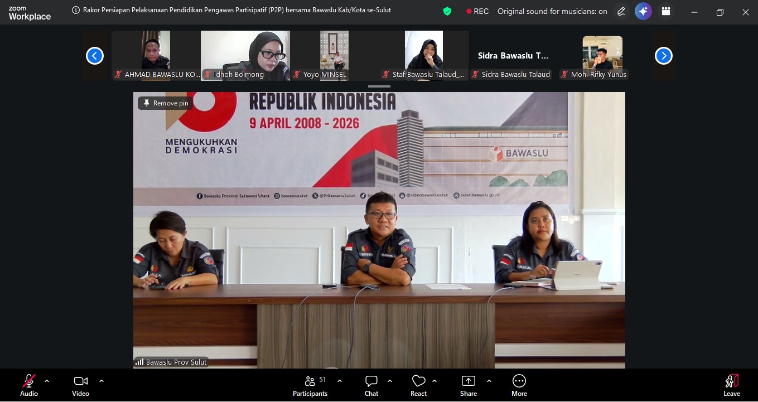This screenshot has height=402, width=758.
Task: Click the green encryption shield icon
Action: point(447,11)
